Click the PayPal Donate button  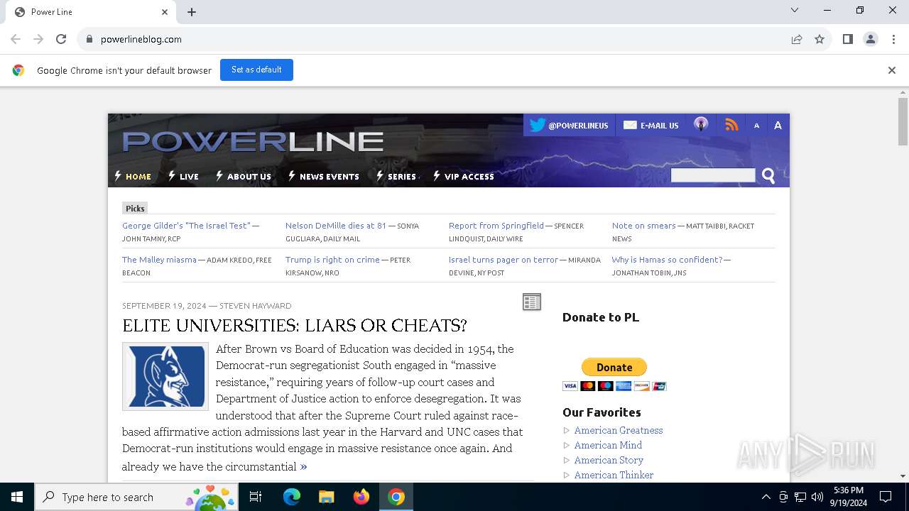click(614, 367)
